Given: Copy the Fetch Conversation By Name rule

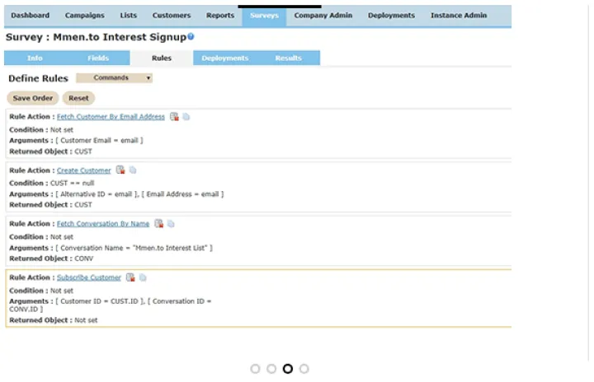Looking at the screenshot, I should coord(171,224).
